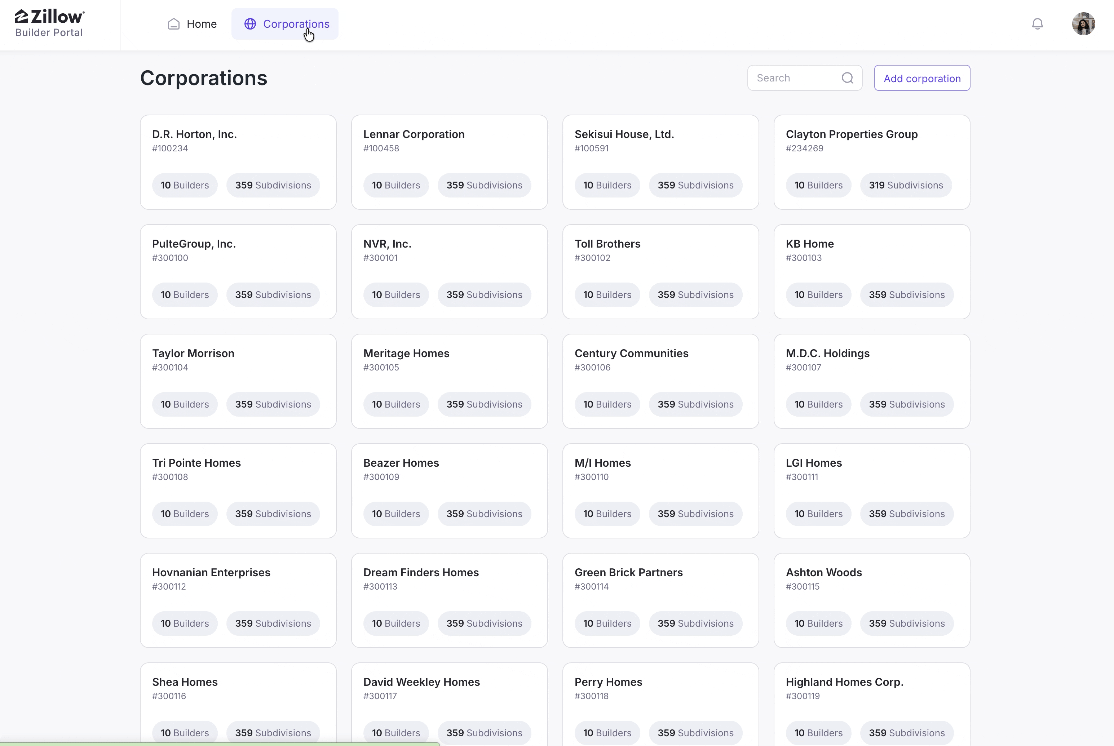Click the Corporations globe icon
The image size is (1114, 746).
tap(250, 24)
